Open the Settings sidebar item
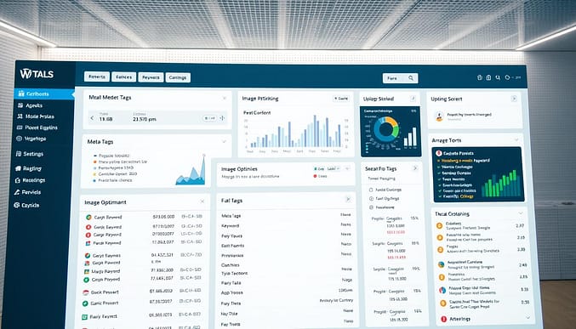Screen dimensions: 576x329 click(30, 154)
